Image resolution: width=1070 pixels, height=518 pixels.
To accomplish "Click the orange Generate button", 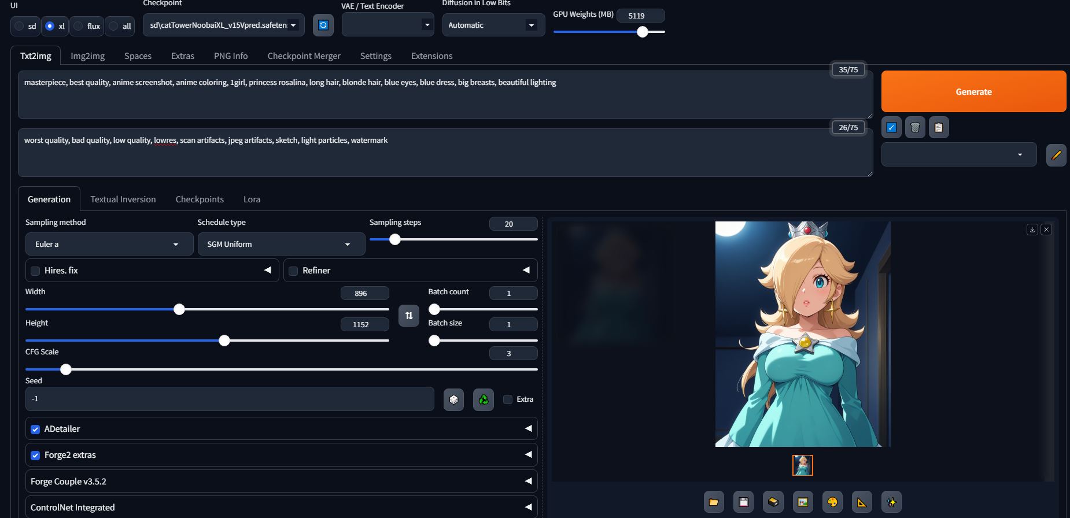I will pos(973,91).
